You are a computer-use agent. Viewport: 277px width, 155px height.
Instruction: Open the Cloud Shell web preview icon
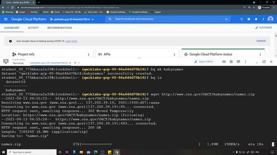[238, 62]
